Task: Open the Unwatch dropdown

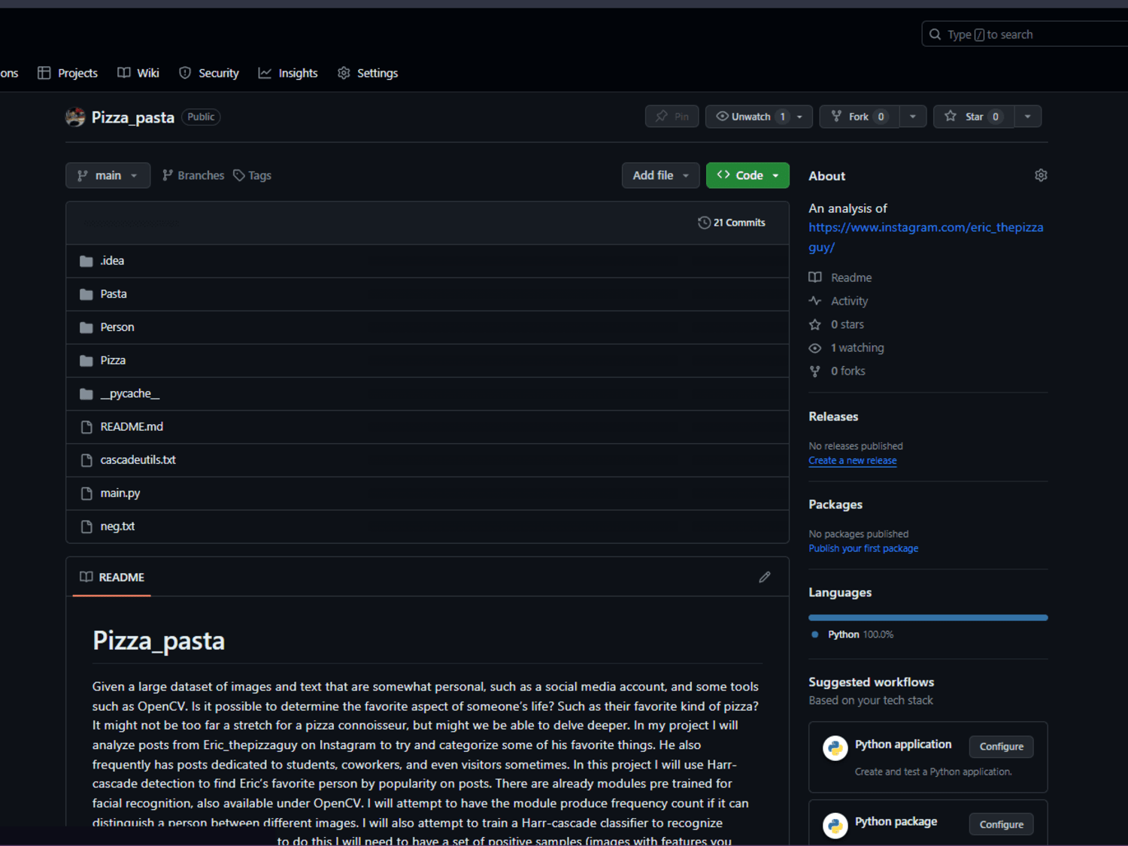Action: (x=759, y=117)
